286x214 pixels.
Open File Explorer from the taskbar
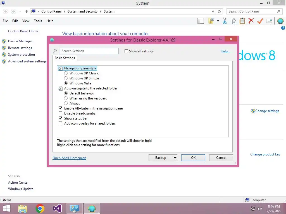tap(23, 208)
